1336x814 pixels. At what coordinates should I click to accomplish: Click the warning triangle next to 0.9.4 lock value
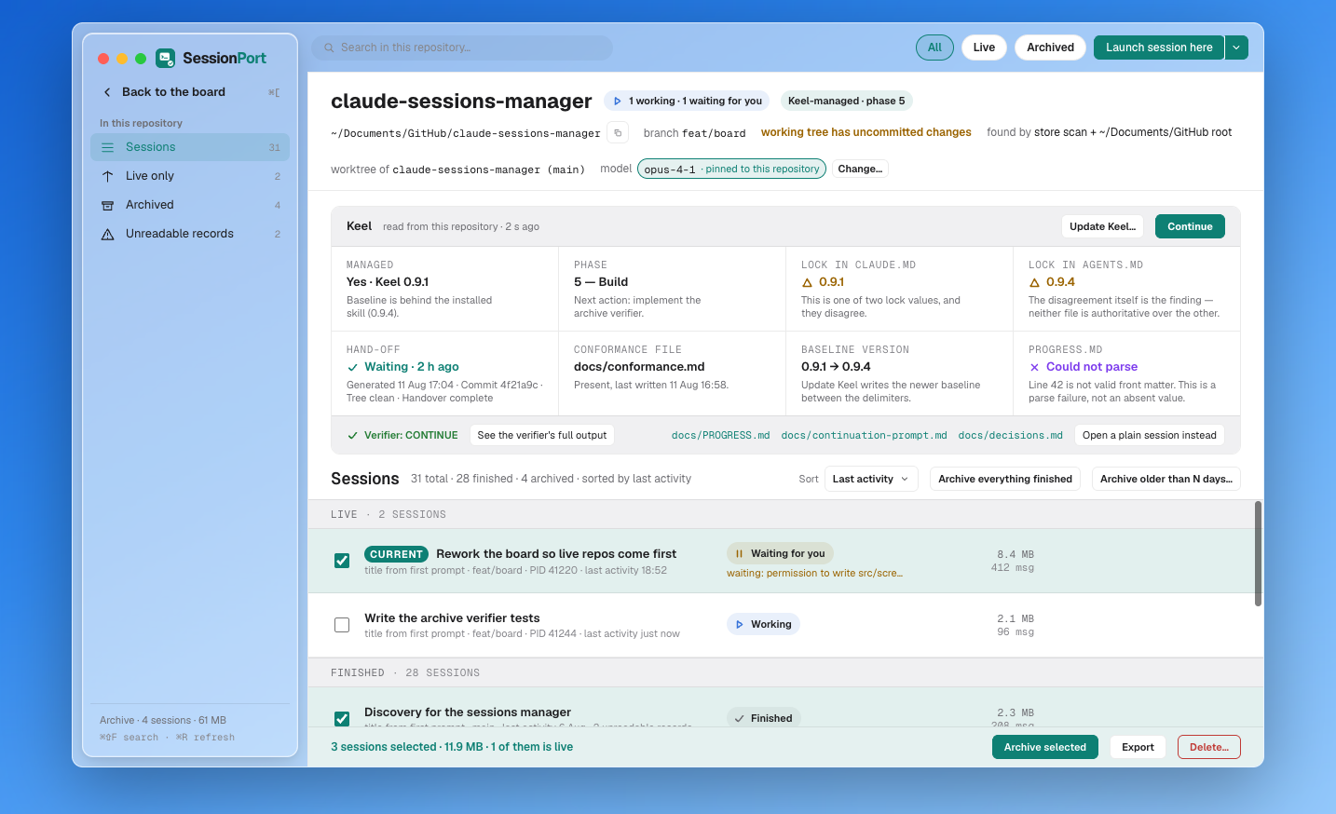tap(1034, 282)
